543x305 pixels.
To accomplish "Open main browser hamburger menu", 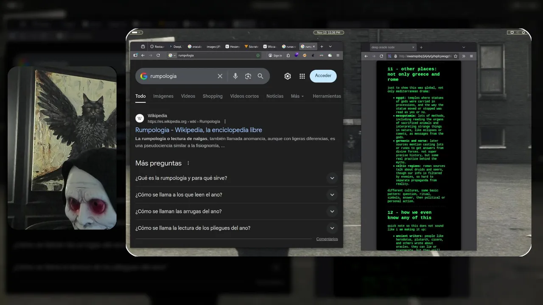I will point(338,55).
